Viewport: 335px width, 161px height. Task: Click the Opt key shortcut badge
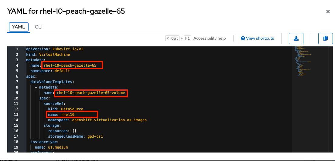[173, 39]
